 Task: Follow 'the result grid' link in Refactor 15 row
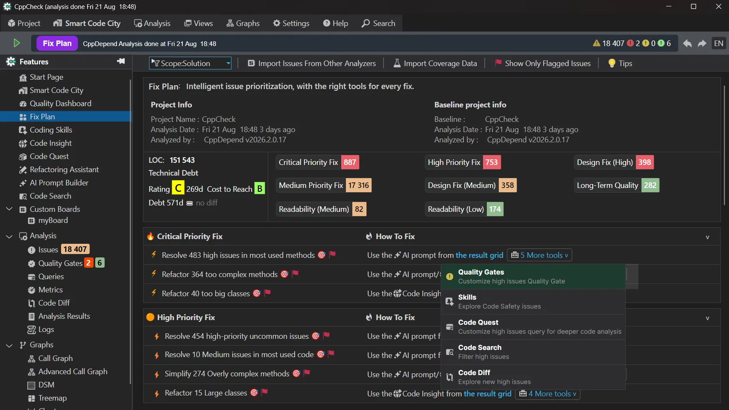[x=487, y=393]
